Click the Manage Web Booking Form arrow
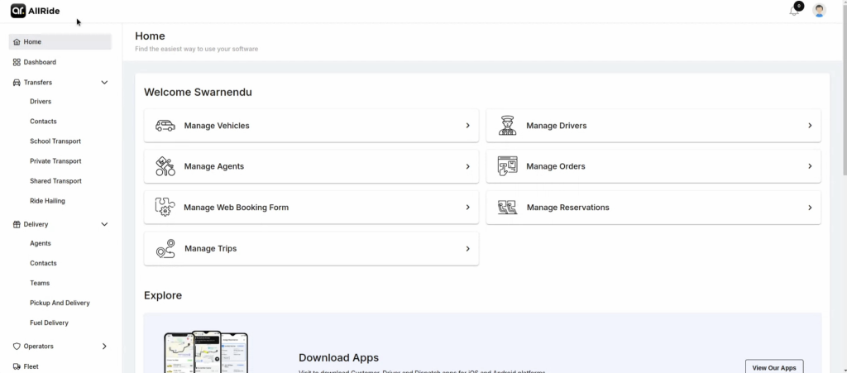Screen dimensions: 847x373 (468, 208)
